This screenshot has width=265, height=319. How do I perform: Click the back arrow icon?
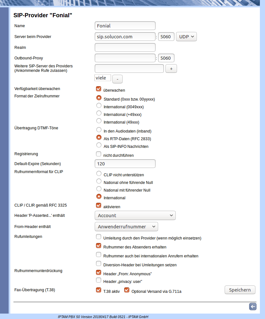pos(253,307)
